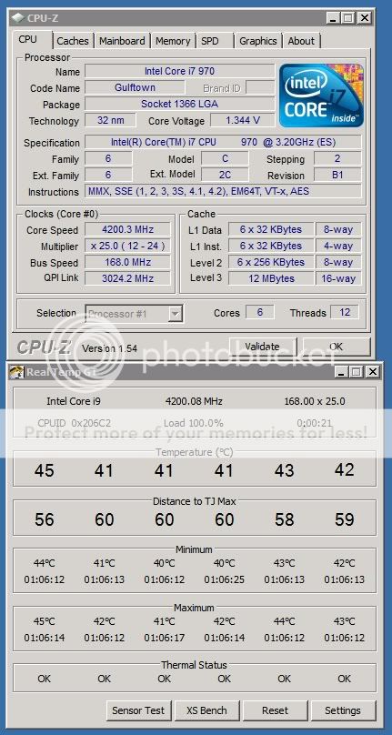Click the Revision value B1

coord(337,175)
